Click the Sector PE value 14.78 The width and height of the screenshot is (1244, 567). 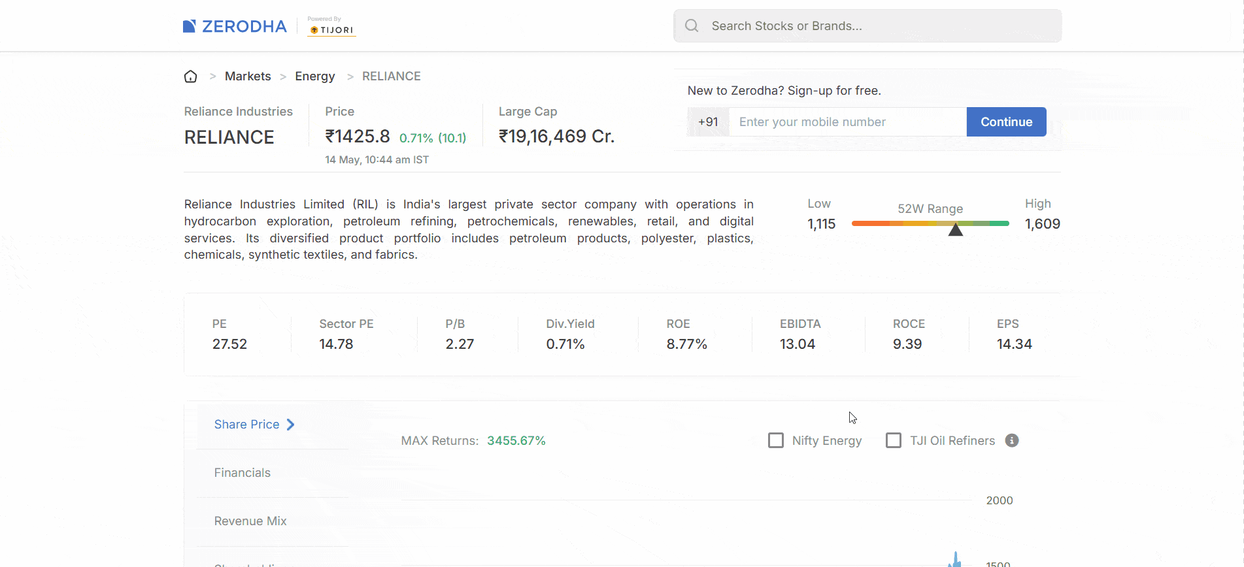tap(336, 344)
